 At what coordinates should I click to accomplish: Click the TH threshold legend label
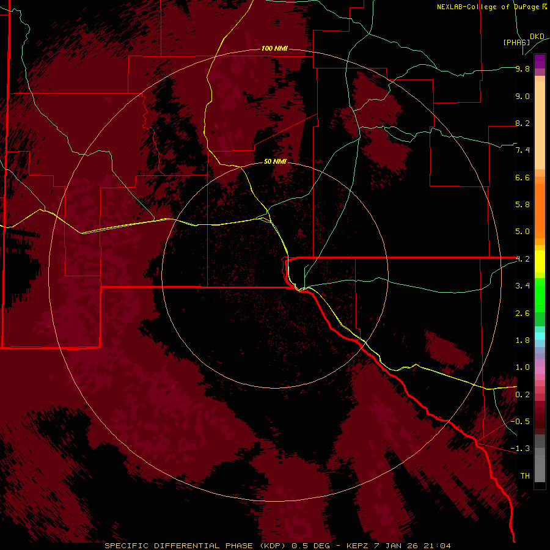point(525,476)
